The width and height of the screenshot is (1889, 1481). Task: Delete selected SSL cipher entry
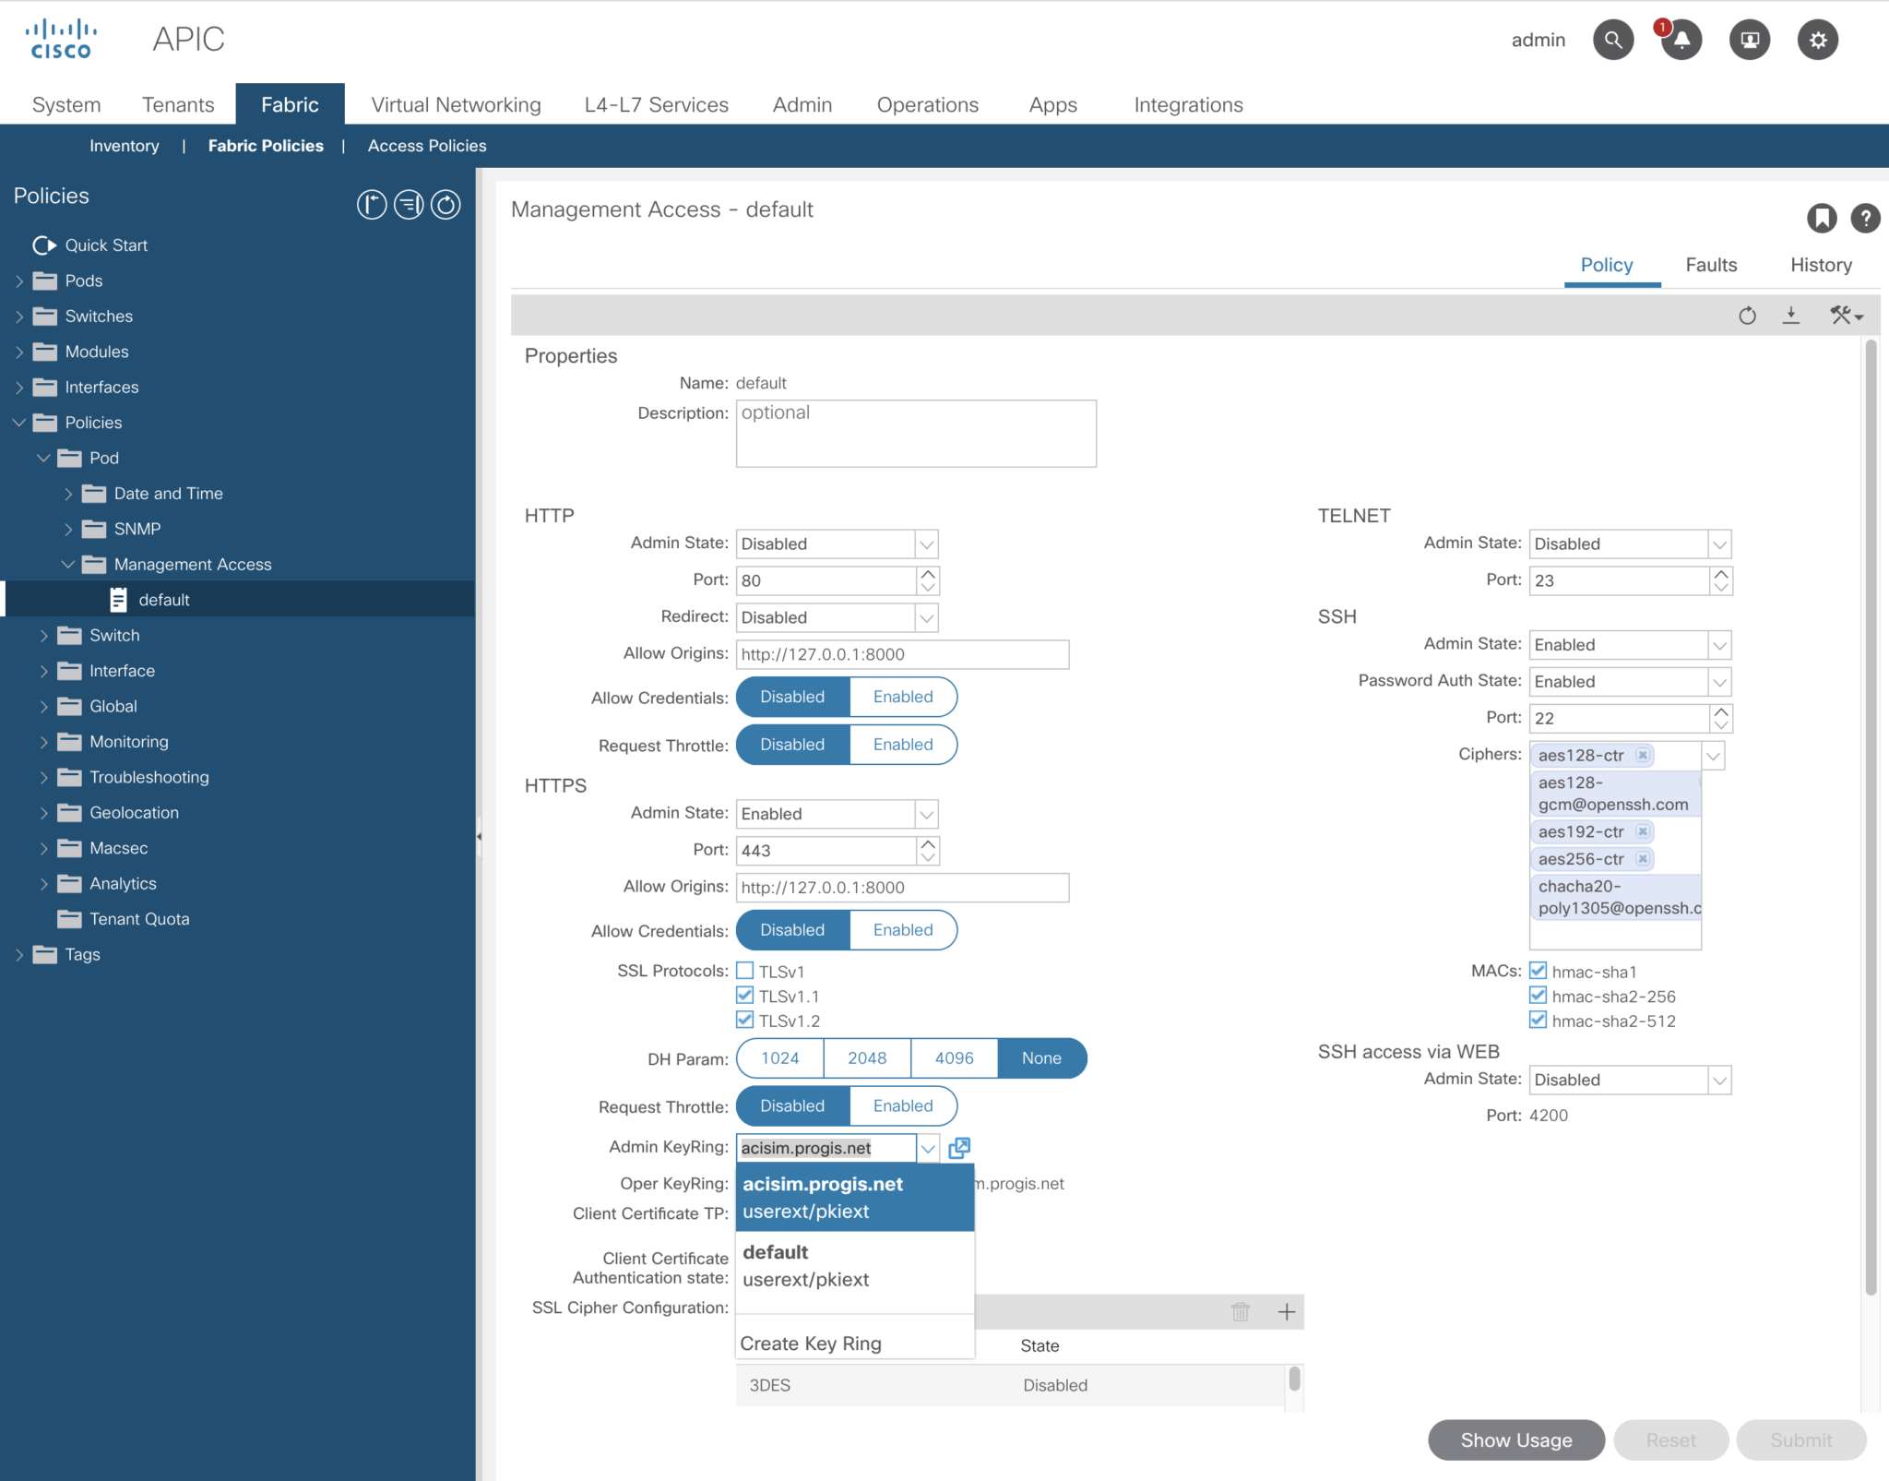[1241, 1311]
